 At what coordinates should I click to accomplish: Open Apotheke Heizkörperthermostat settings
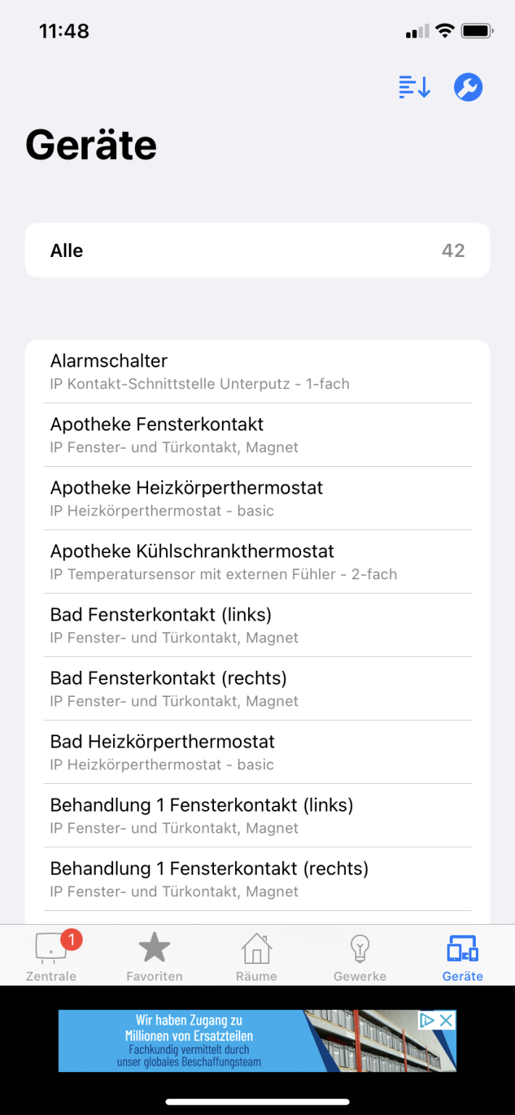[257, 498]
